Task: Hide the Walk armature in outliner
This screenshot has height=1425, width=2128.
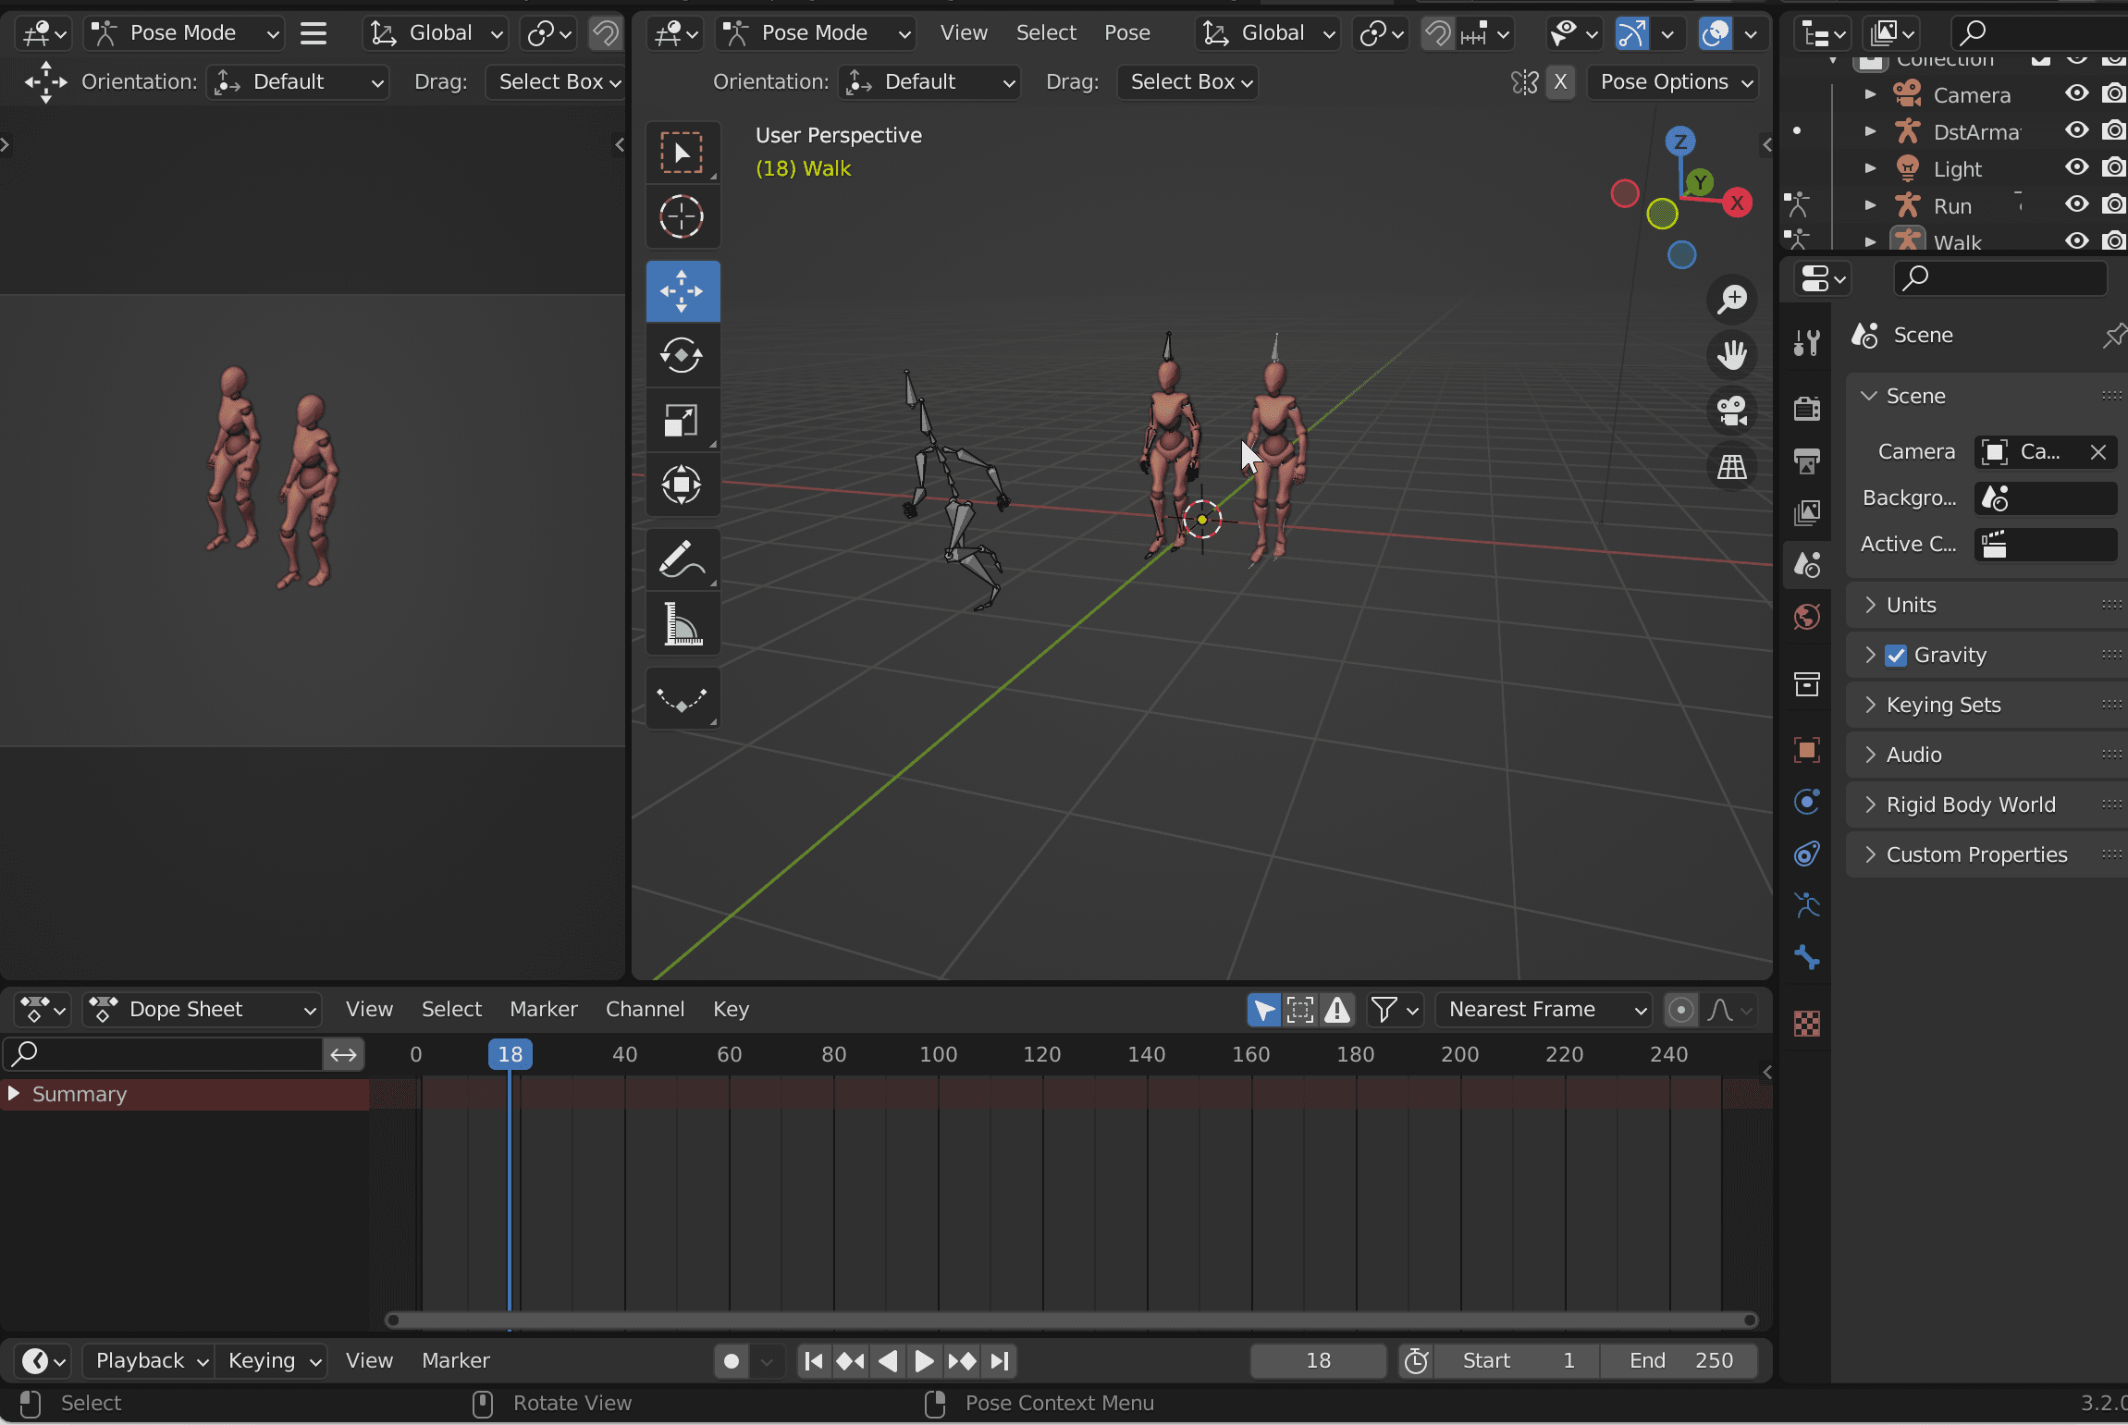Action: [x=2077, y=241]
